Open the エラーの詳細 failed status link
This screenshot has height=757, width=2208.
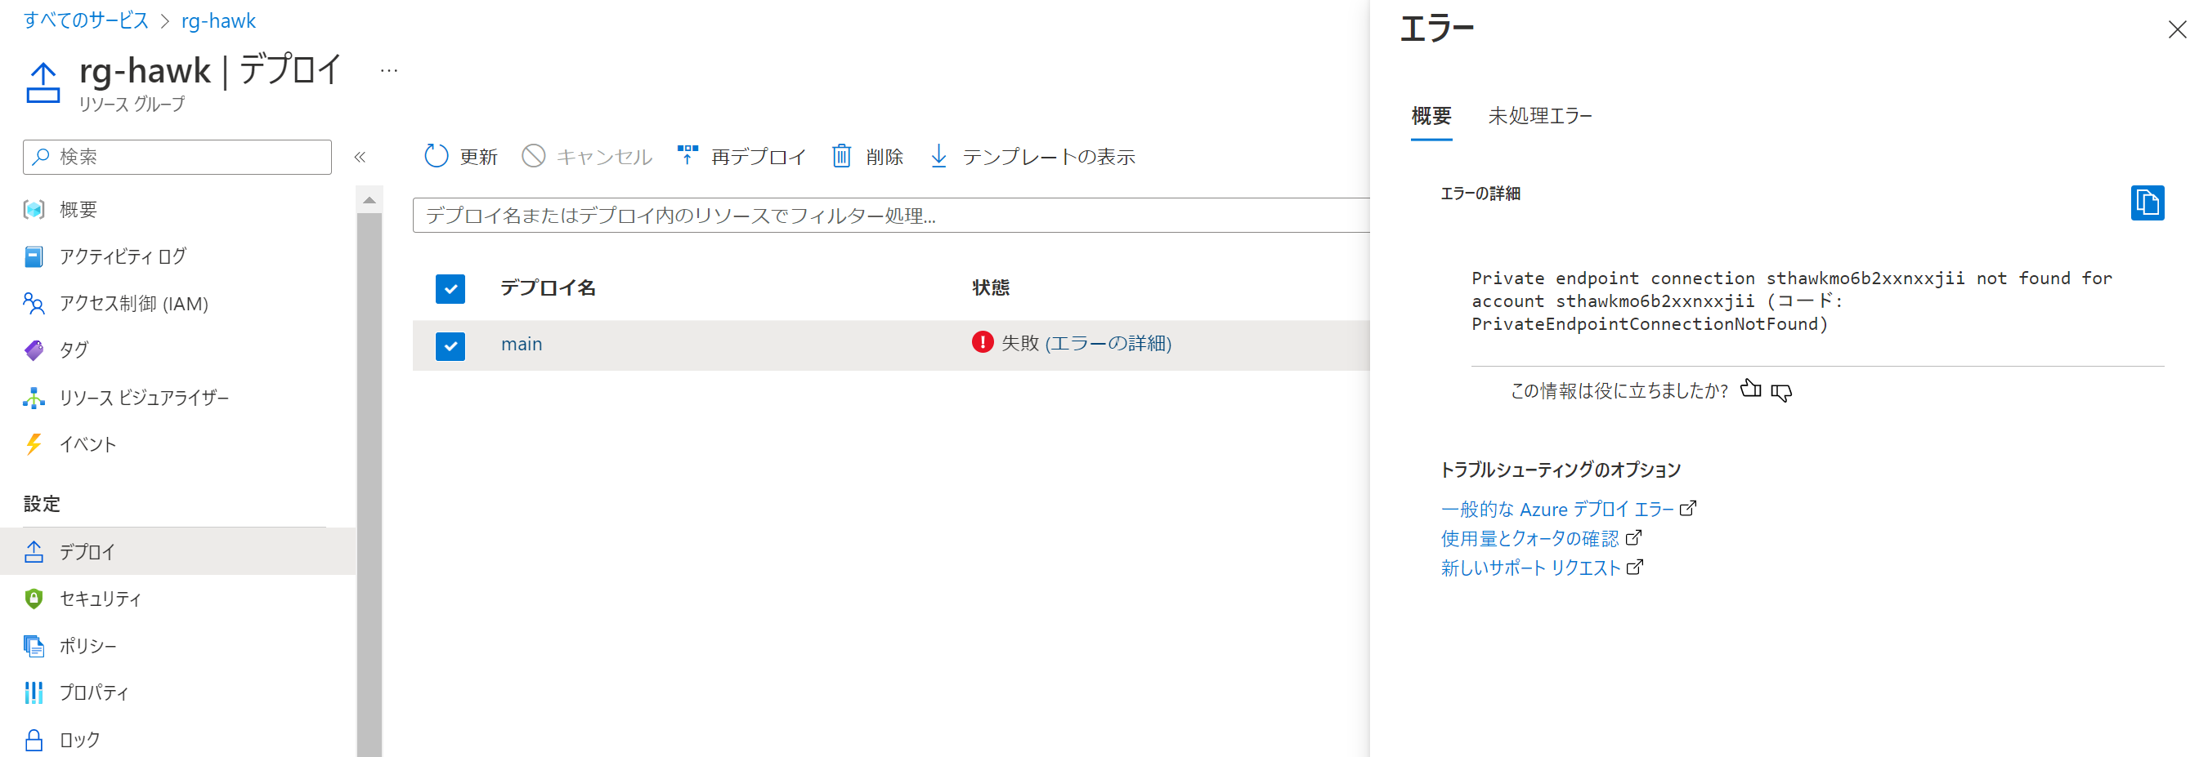pos(1108,344)
